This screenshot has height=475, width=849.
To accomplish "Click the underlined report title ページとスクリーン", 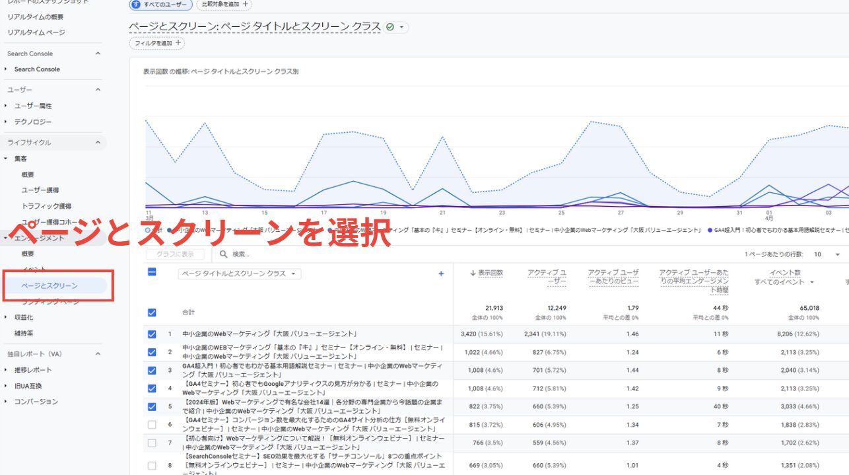I will 255,27.
